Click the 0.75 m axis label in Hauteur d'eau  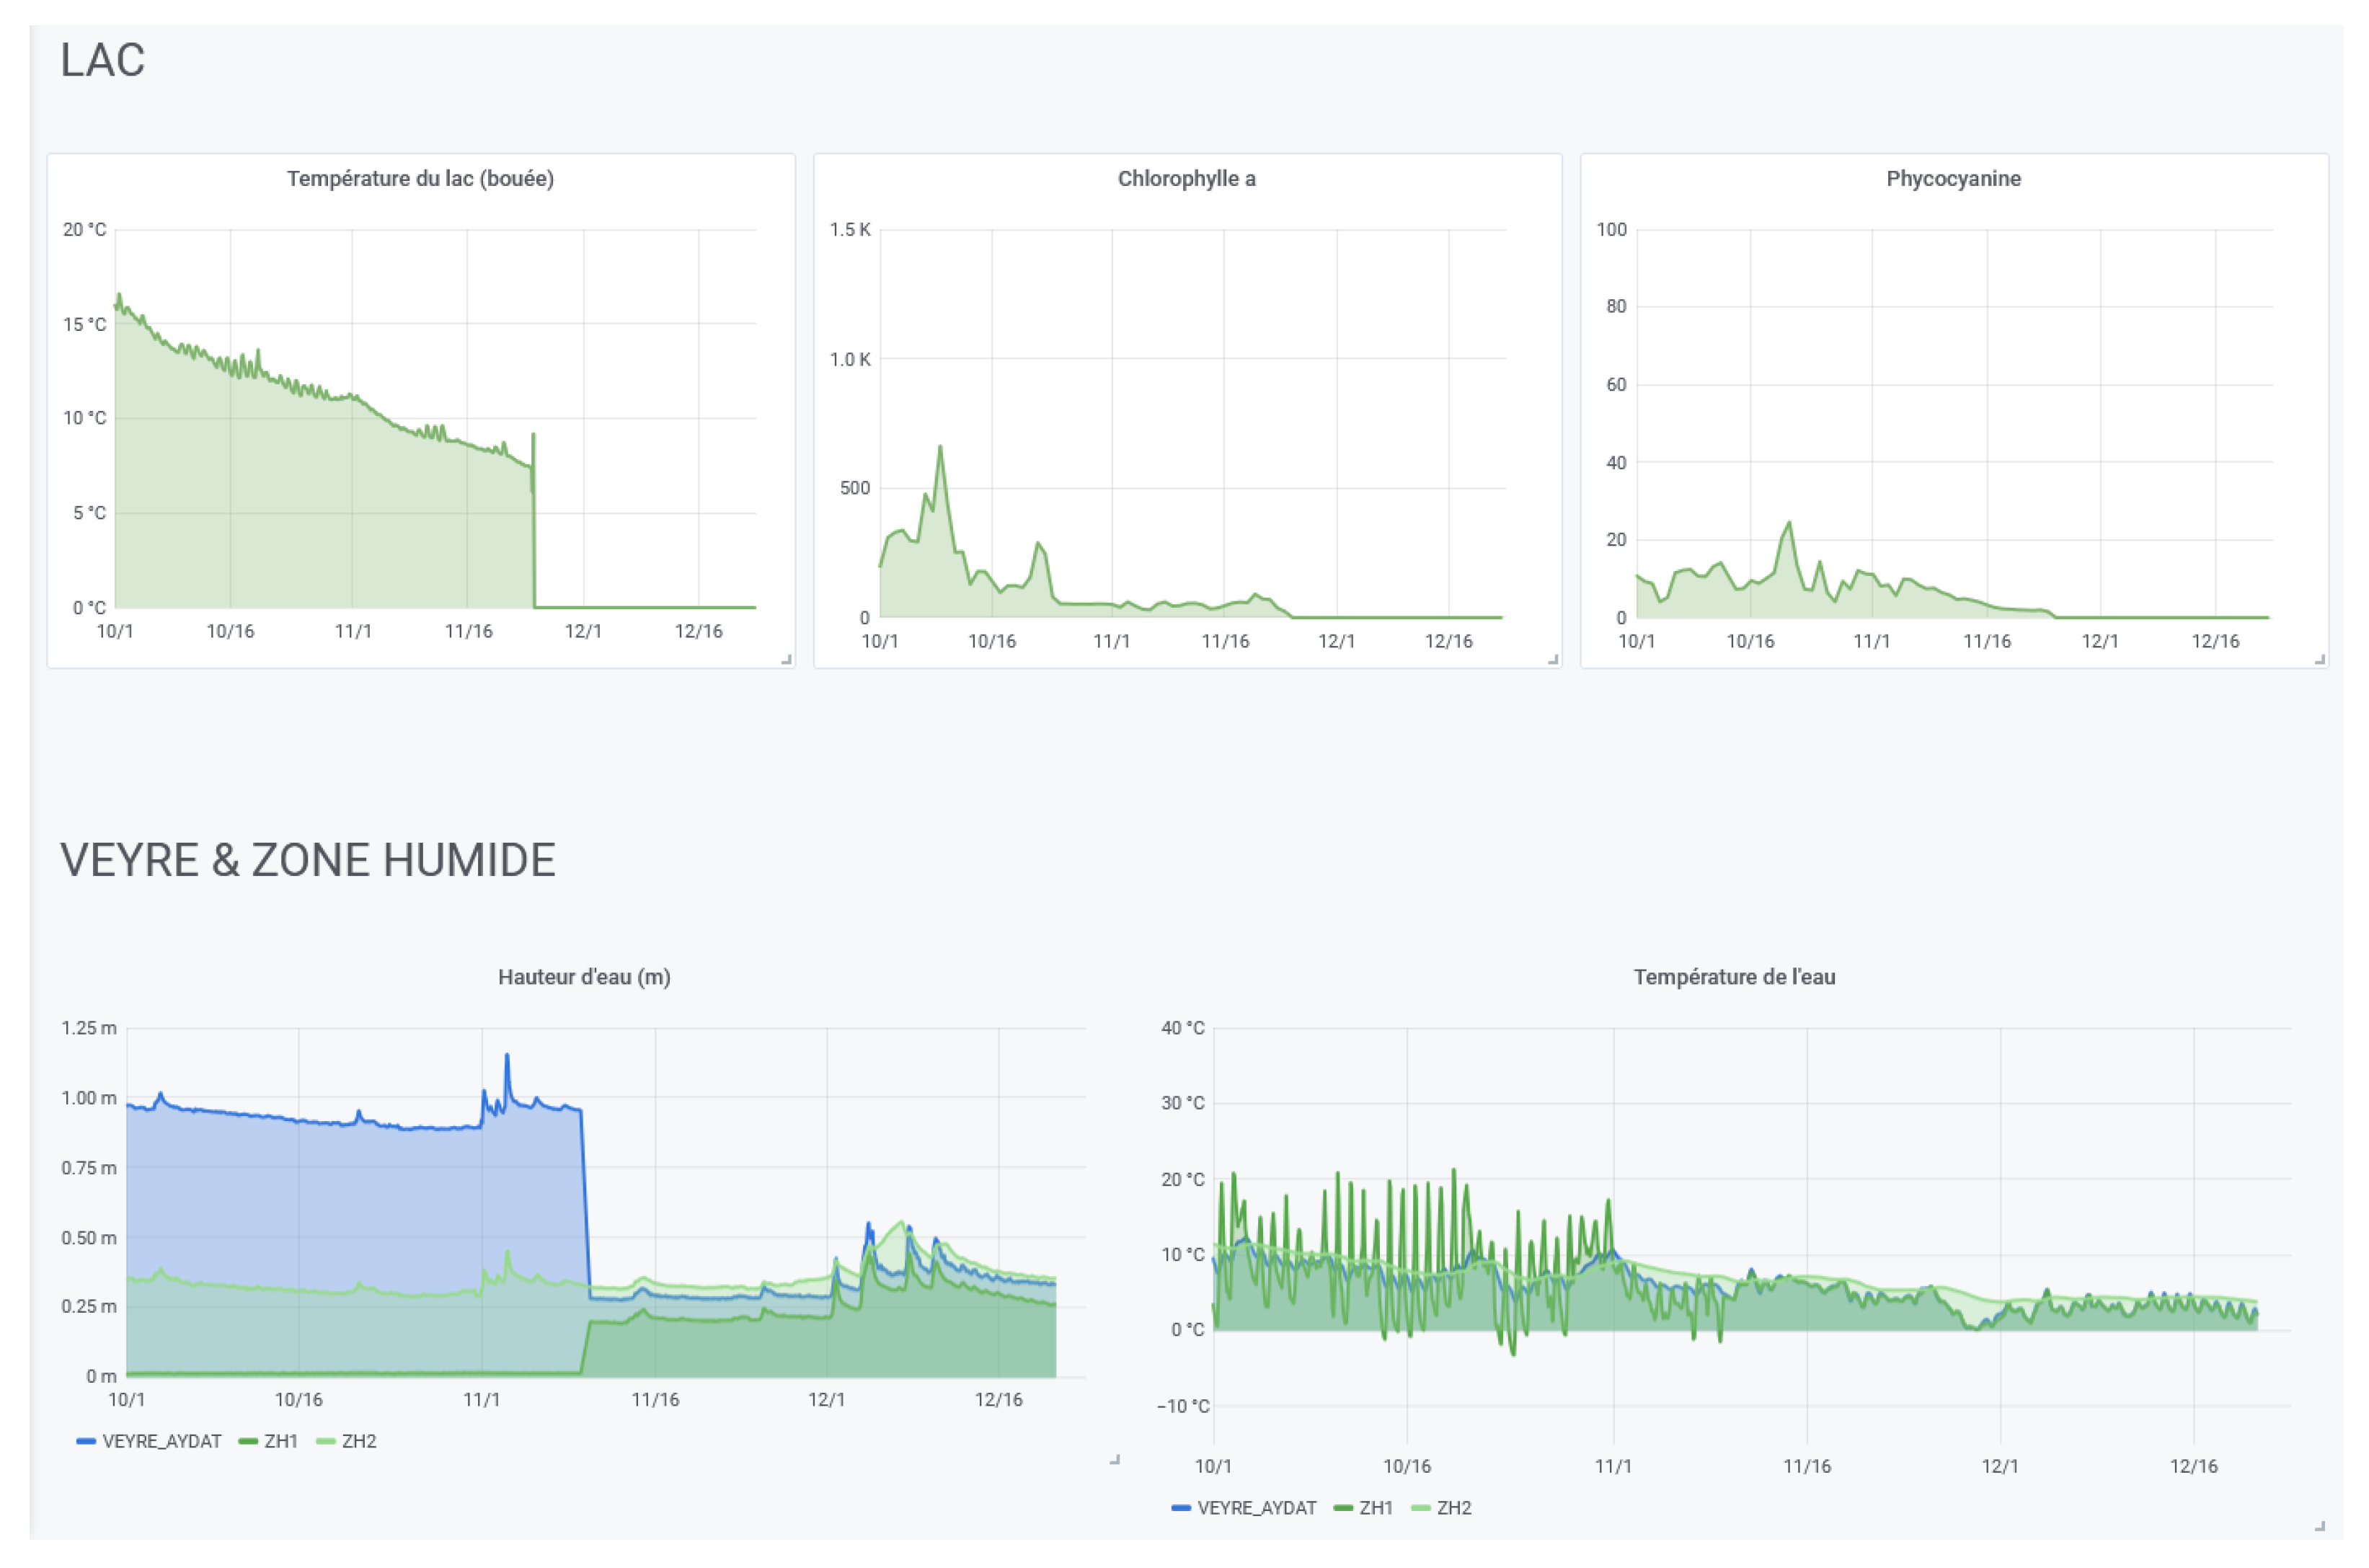click(89, 1168)
